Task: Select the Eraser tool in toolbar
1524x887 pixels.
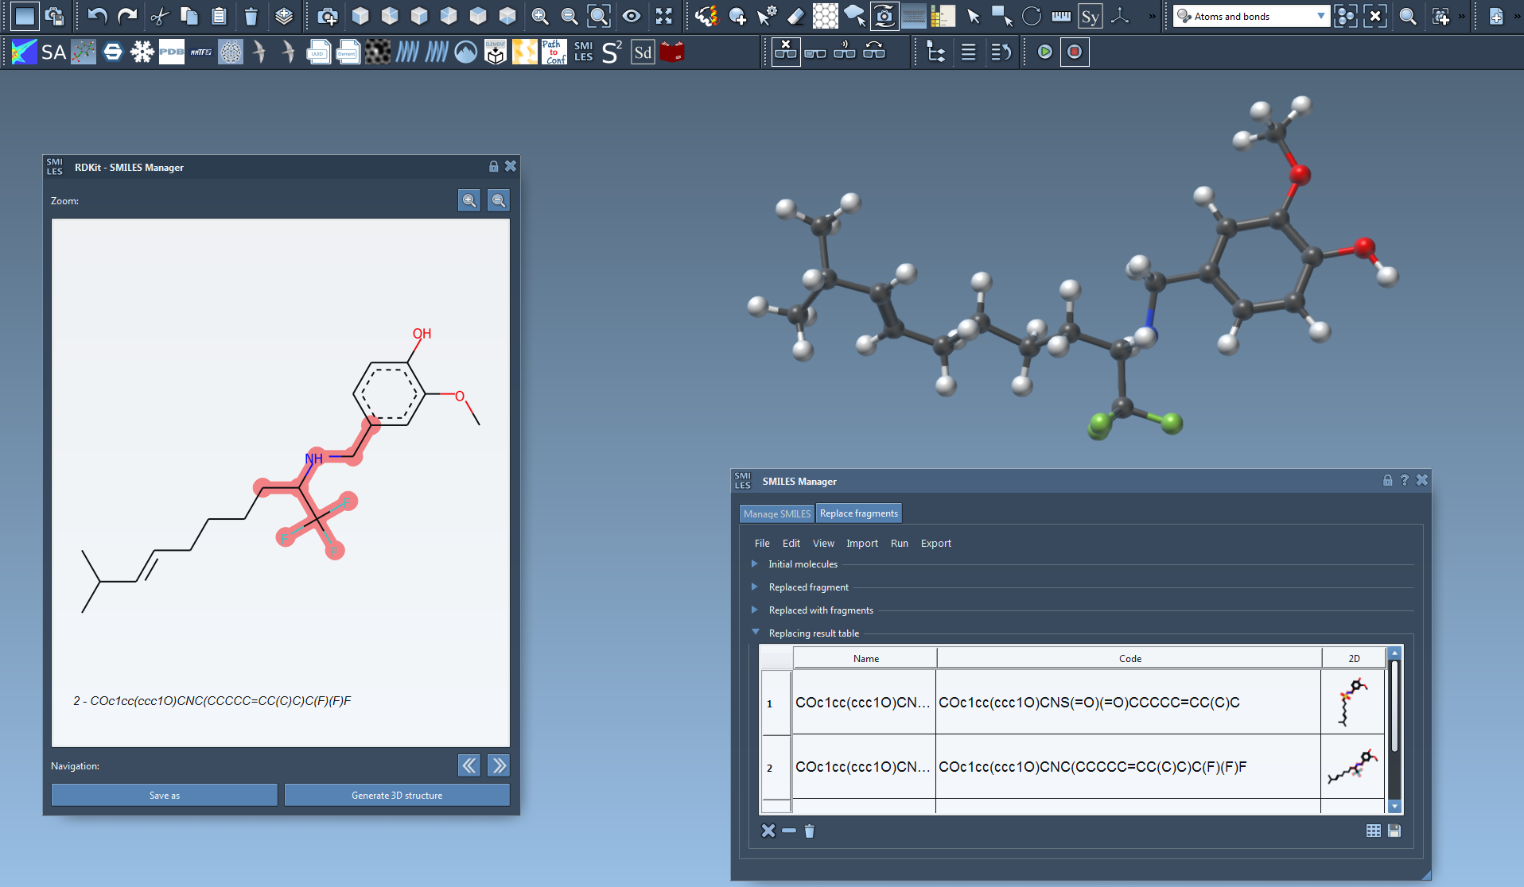Action: pyautogui.click(x=795, y=16)
